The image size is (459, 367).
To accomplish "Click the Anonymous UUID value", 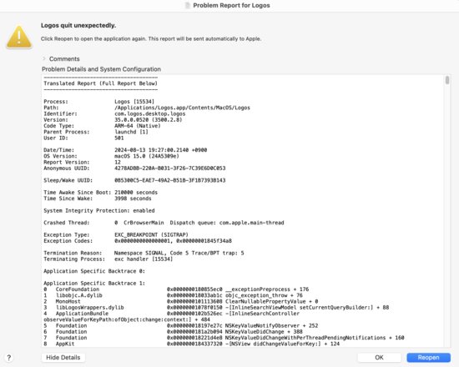I will (169, 168).
